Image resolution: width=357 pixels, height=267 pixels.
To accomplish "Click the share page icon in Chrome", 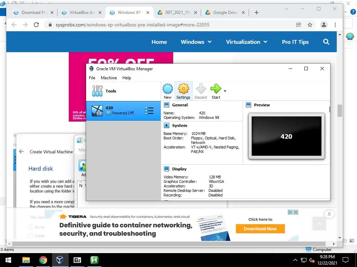I will [298, 25].
